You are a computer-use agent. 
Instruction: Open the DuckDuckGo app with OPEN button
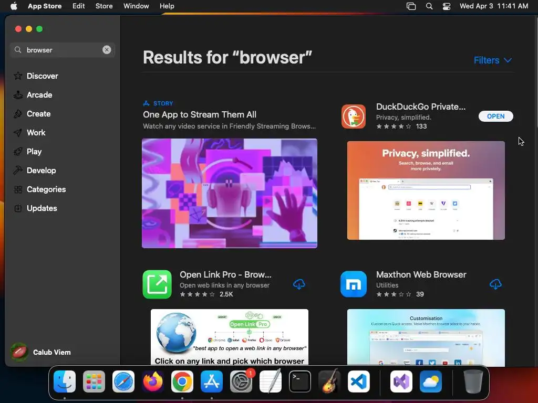tap(496, 116)
